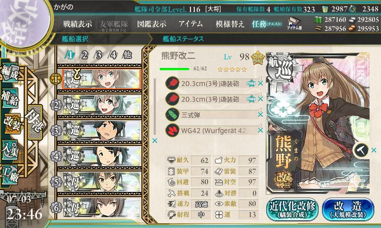Click the green 三式弾 shell icon
Screen dimensions: 381x228
tap(172, 114)
